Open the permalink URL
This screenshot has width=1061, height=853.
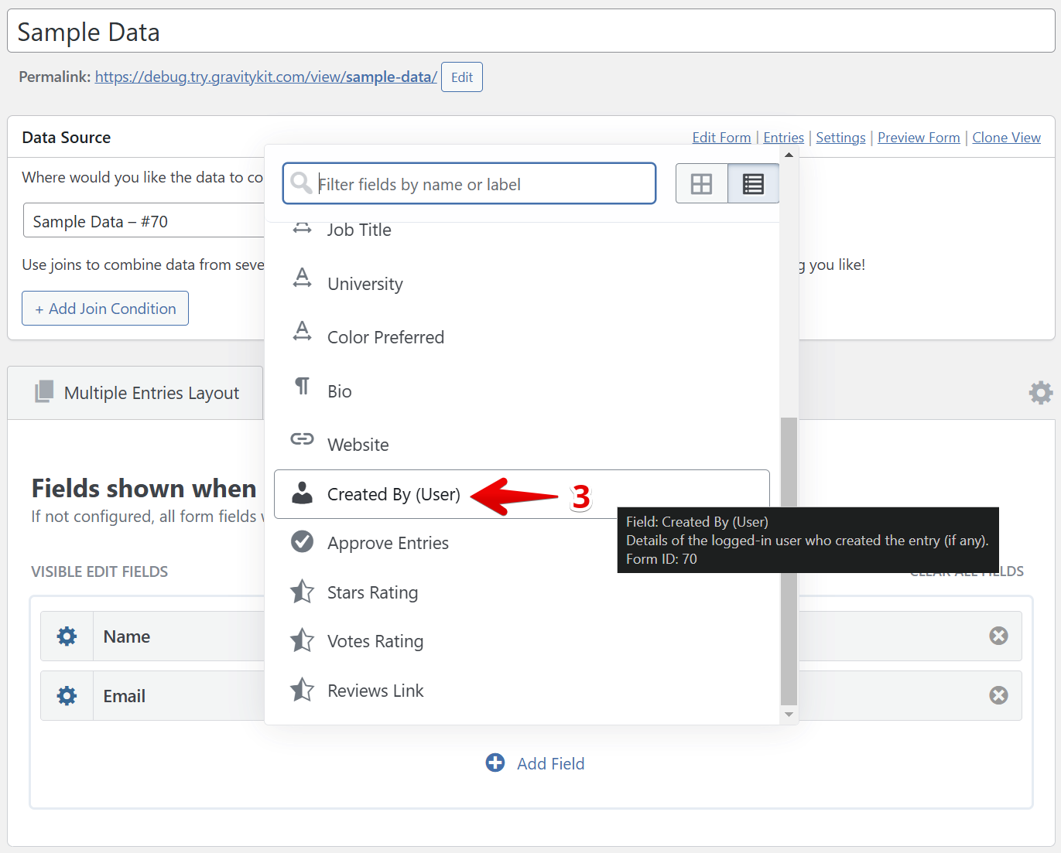pyautogui.click(x=266, y=77)
